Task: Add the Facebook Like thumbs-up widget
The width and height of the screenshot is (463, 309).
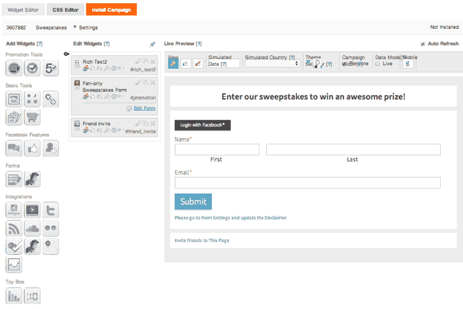Action: (32, 148)
